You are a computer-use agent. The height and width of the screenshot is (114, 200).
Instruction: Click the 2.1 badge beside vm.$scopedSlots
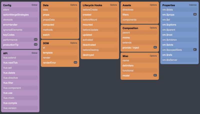195,49
